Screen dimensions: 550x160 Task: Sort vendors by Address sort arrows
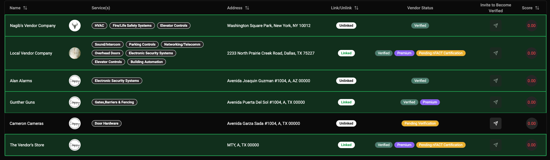[x=247, y=8]
